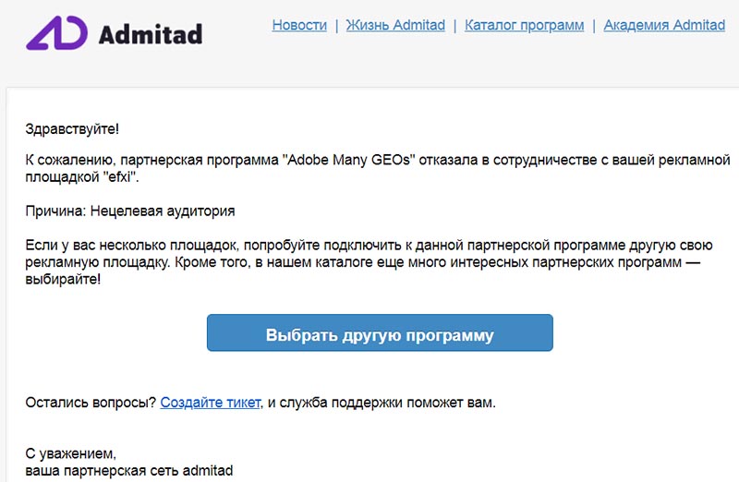
Task: Click the paragraph starting Если у вас несколько
Action: pos(369,262)
